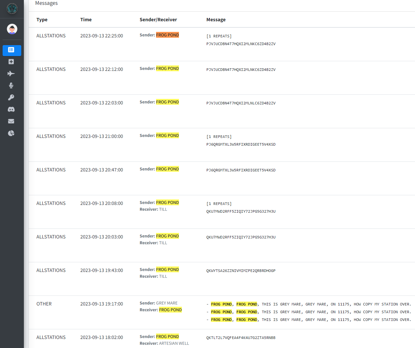Click receiver ARTESIAN WELL in 18:02:00 row
This screenshot has width=415, height=348.
click(x=174, y=343)
